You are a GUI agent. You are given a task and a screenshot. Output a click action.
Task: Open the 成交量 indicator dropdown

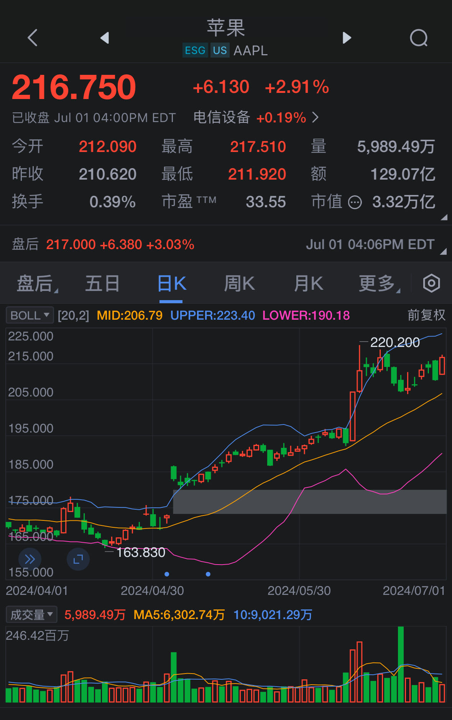[x=31, y=614]
